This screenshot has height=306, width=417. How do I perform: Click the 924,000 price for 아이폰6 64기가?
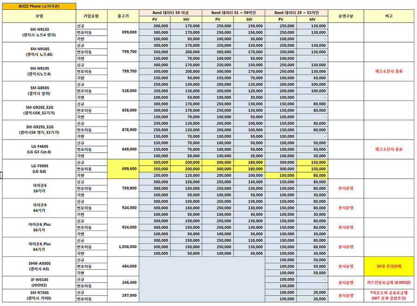123,208
